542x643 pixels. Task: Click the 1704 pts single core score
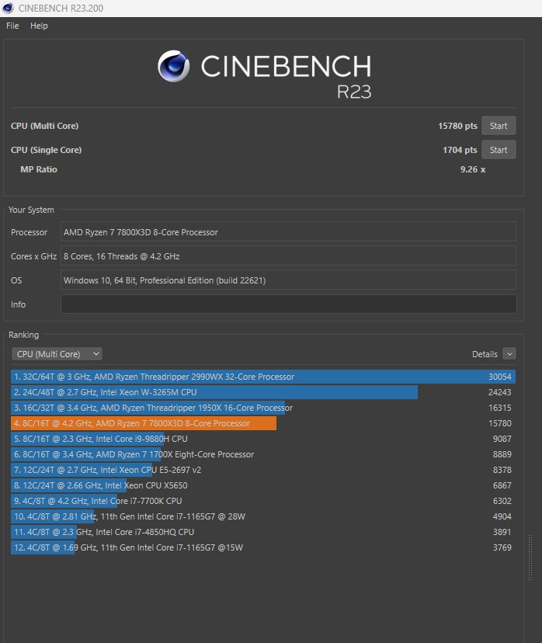(460, 150)
